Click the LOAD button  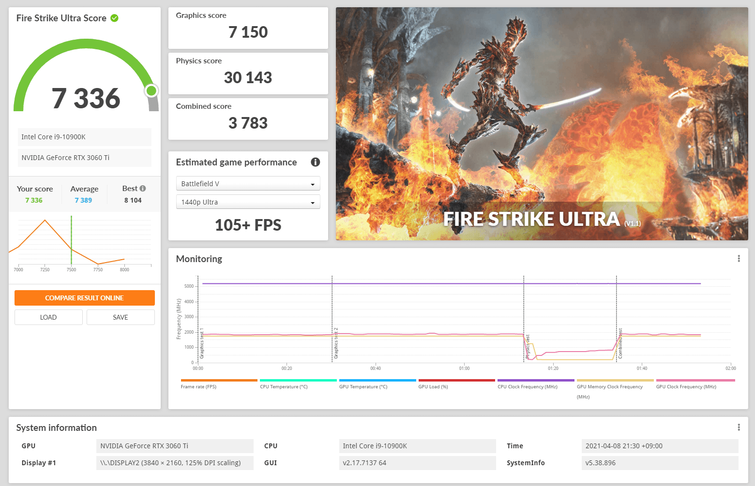coord(48,317)
